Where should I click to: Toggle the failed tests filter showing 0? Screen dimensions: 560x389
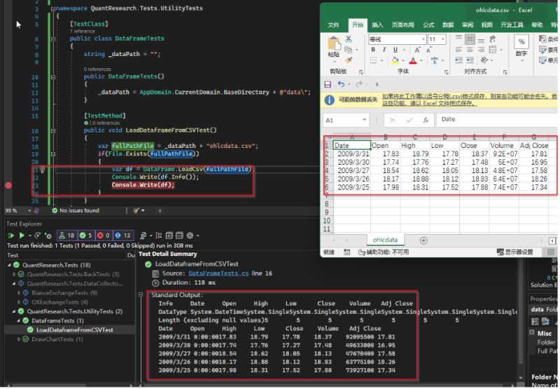tap(103, 236)
